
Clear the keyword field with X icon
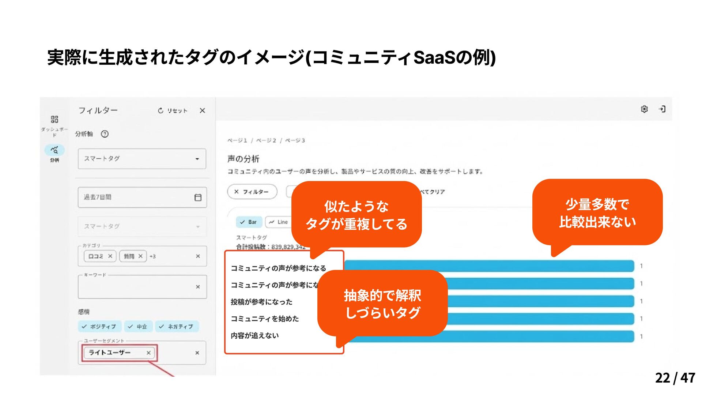(x=198, y=287)
